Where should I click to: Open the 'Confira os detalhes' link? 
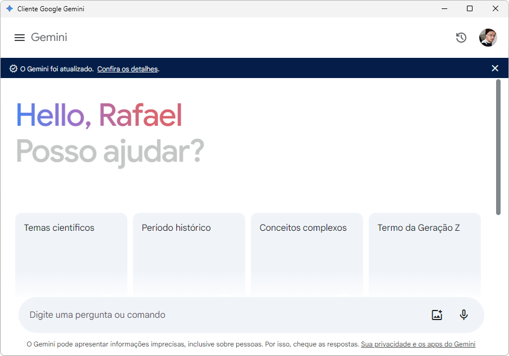coord(127,69)
